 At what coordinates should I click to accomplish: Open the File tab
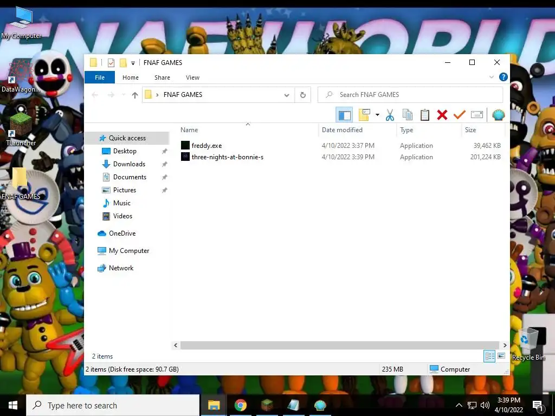click(x=100, y=77)
